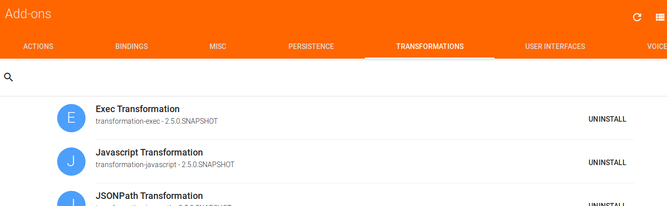667x206 pixels.
Task: Select the Misc tab
Action: [218, 46]
